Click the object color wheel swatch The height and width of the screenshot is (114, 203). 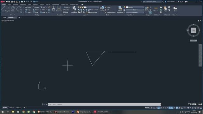click(124, 7)
